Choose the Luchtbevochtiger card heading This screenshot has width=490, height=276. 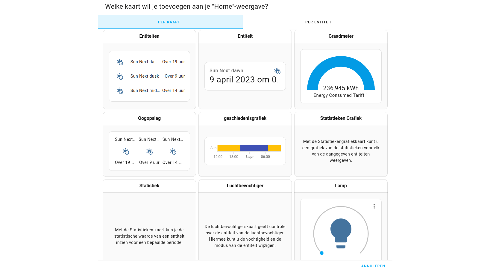245,185
